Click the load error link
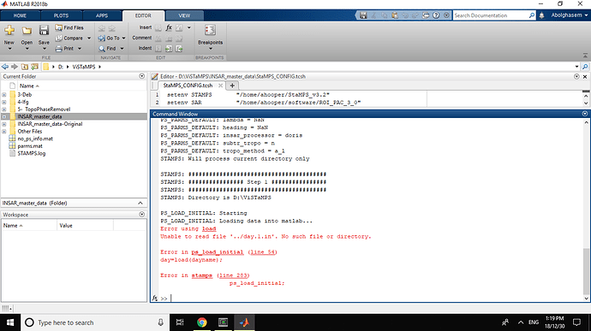 209,228
